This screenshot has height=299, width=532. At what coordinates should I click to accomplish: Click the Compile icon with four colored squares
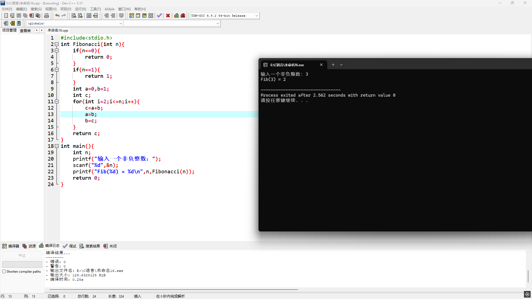132,16
